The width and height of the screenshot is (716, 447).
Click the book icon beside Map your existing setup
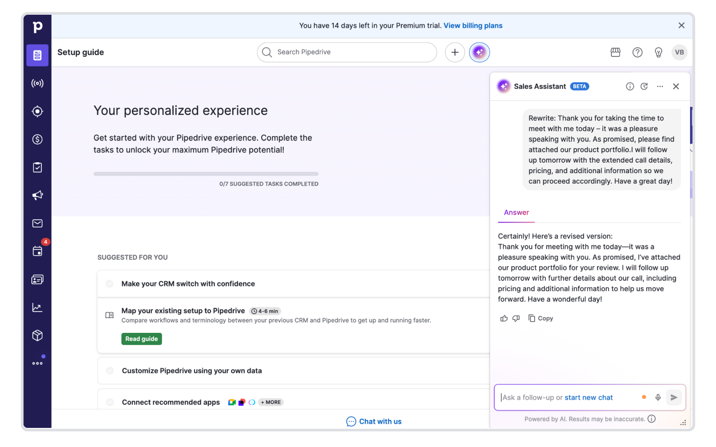pos(109,315)
